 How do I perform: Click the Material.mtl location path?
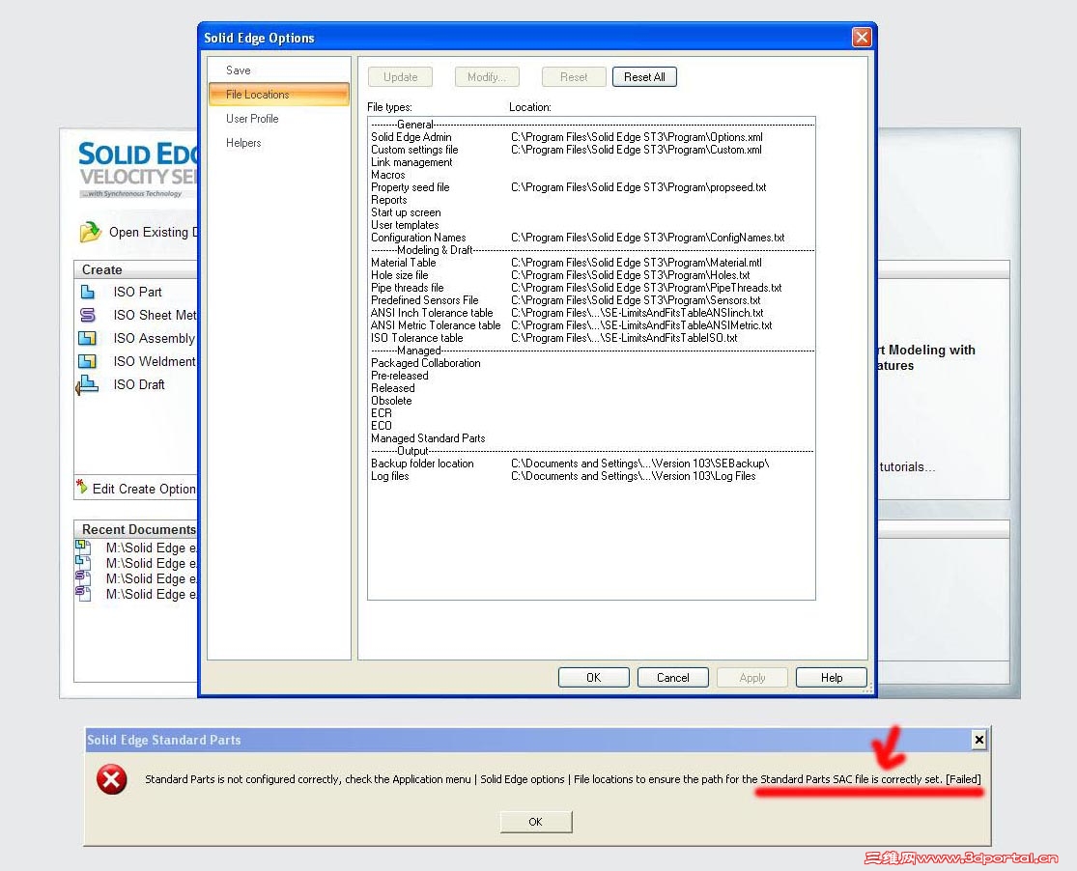click(636, 263)
